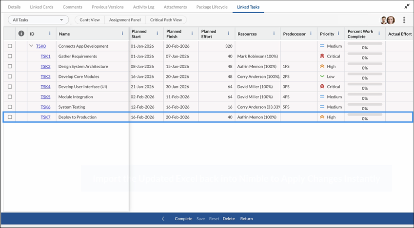Open the All Tasks filter dropdown

click(x=39, y=20)
